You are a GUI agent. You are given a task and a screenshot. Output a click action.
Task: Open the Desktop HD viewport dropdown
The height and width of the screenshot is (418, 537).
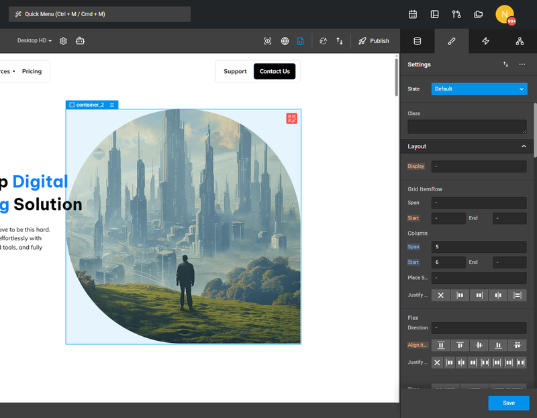35,40
